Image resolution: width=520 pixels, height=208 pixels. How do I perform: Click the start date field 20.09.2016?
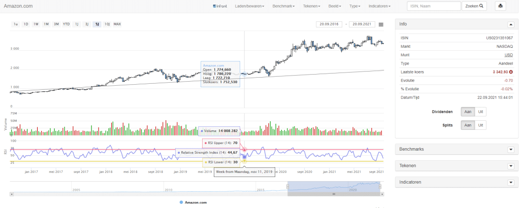pyautogui.click(x=329, y=24)
